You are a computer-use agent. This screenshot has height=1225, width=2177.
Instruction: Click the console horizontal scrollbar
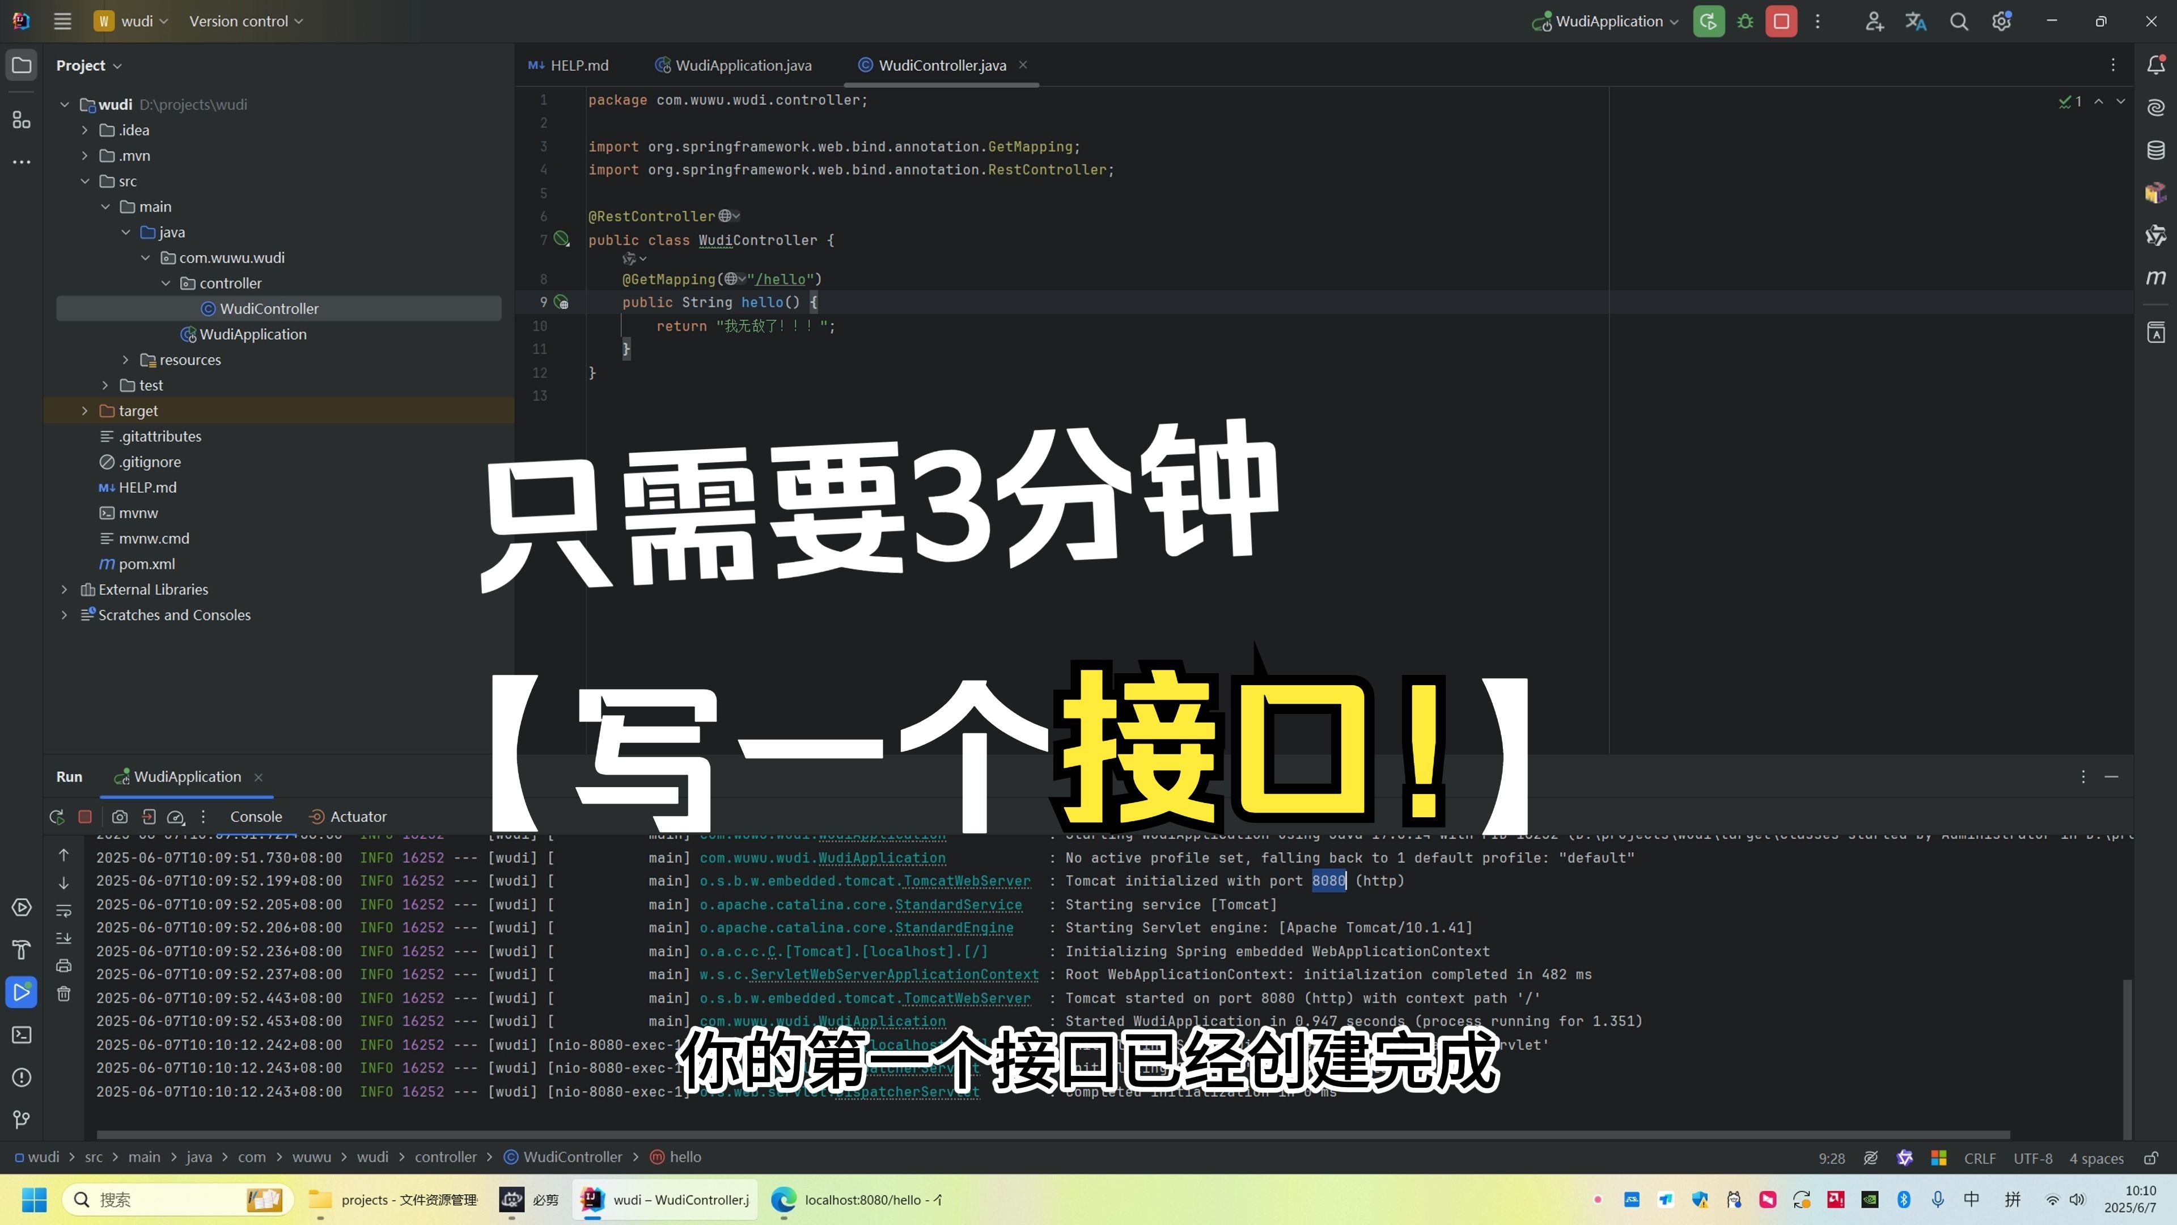click(x=1053, y=1134)
